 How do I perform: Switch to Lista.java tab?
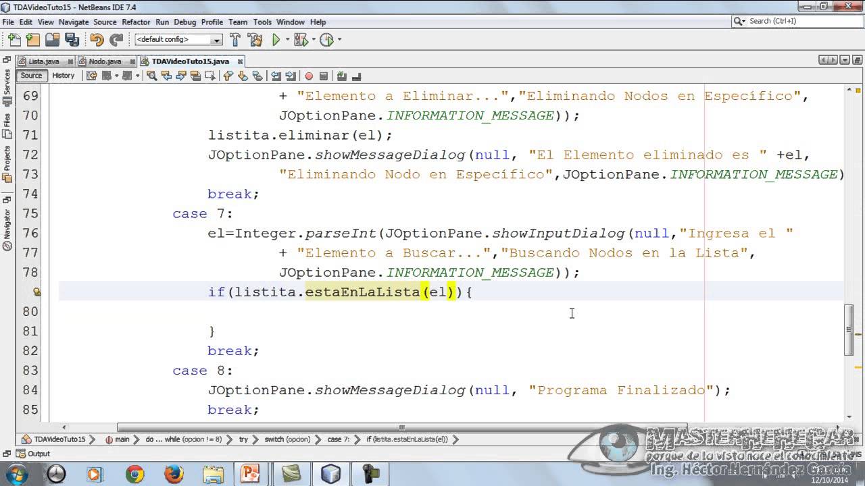pyautogui.click(x=43, y=61)
